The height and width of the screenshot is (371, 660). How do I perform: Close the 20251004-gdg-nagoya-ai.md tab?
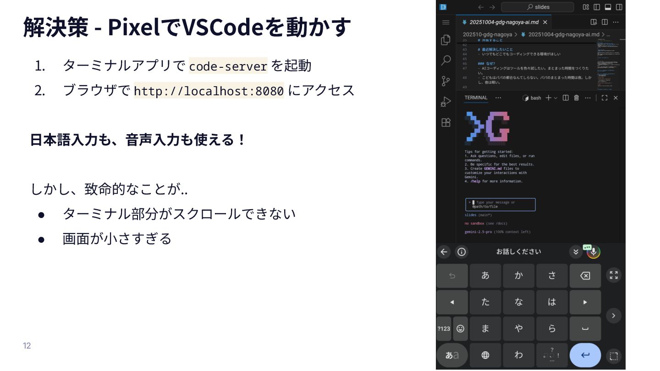[545, 22]
